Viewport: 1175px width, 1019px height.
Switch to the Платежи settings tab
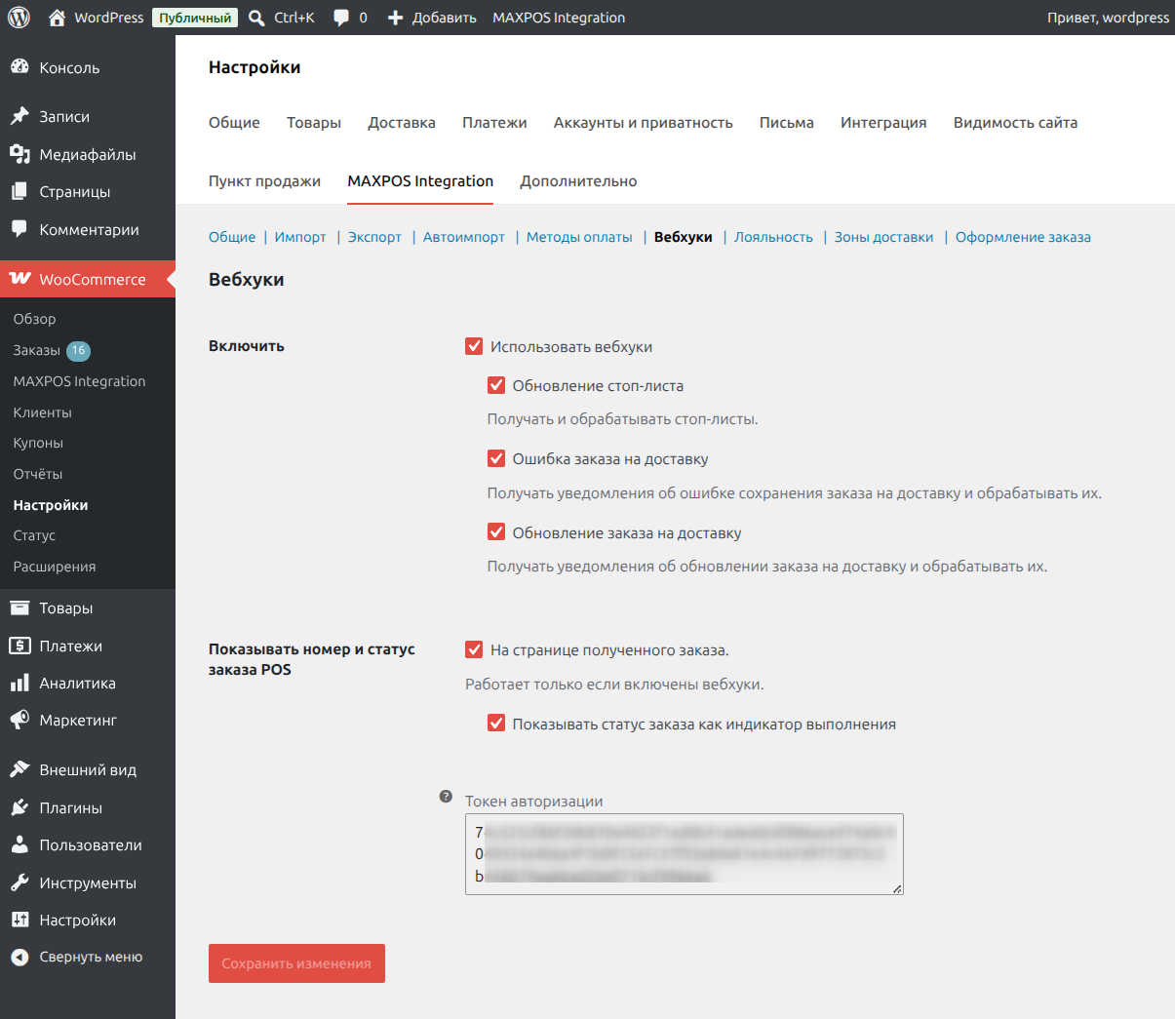point(494,123)
